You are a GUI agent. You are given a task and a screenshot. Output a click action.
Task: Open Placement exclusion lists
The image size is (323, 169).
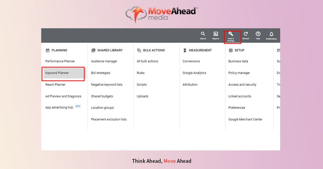click(109, 119)
